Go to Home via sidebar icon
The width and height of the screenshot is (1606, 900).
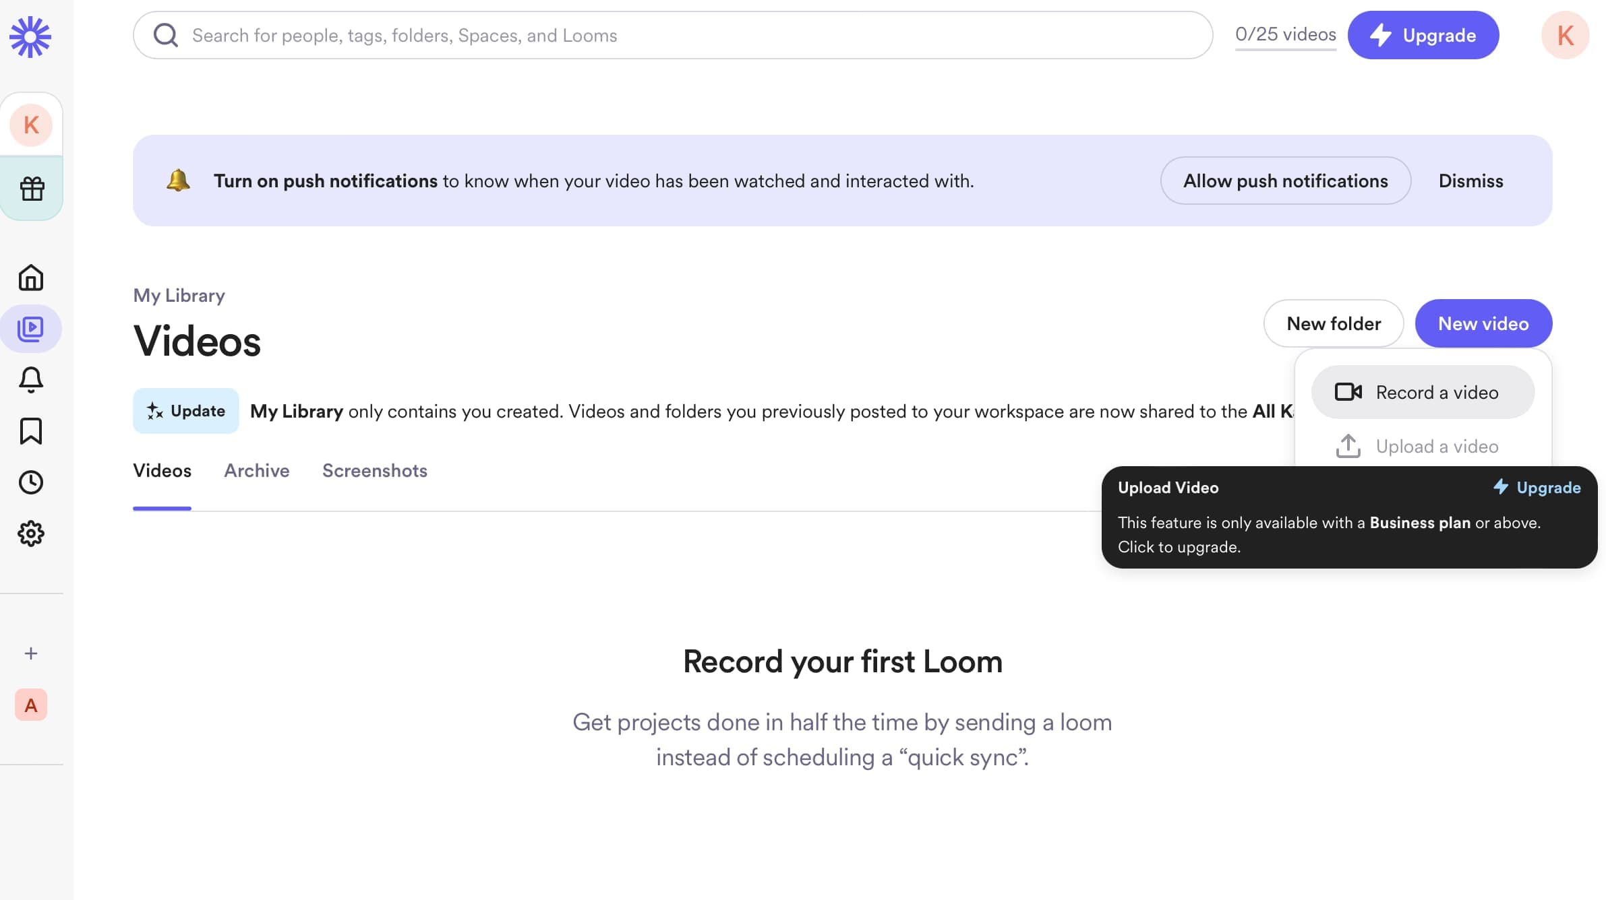31,278
